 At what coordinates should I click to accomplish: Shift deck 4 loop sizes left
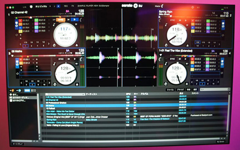coord(192,82)
